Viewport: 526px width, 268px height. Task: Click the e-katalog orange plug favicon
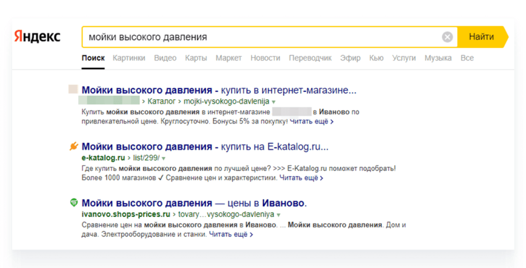coord(74,147)
